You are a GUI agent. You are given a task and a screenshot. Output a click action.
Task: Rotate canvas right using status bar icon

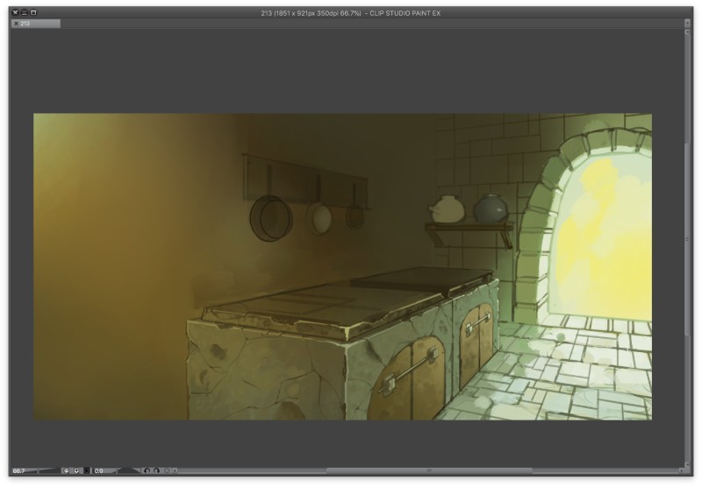coord(156,470)
